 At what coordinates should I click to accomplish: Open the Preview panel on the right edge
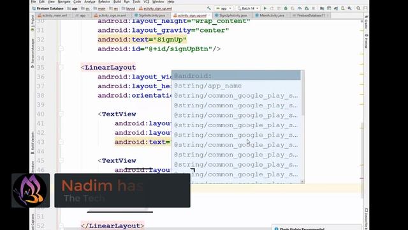[x=366, y=42]
